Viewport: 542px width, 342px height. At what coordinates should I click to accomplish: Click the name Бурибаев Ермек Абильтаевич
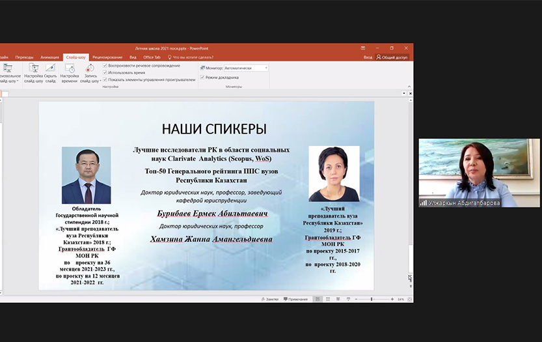[212, 214]
